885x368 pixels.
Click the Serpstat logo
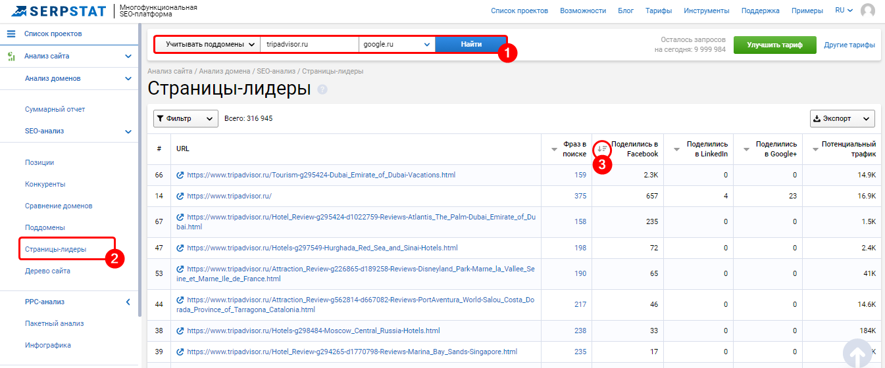pyautogui.click(x=59, y=11)
